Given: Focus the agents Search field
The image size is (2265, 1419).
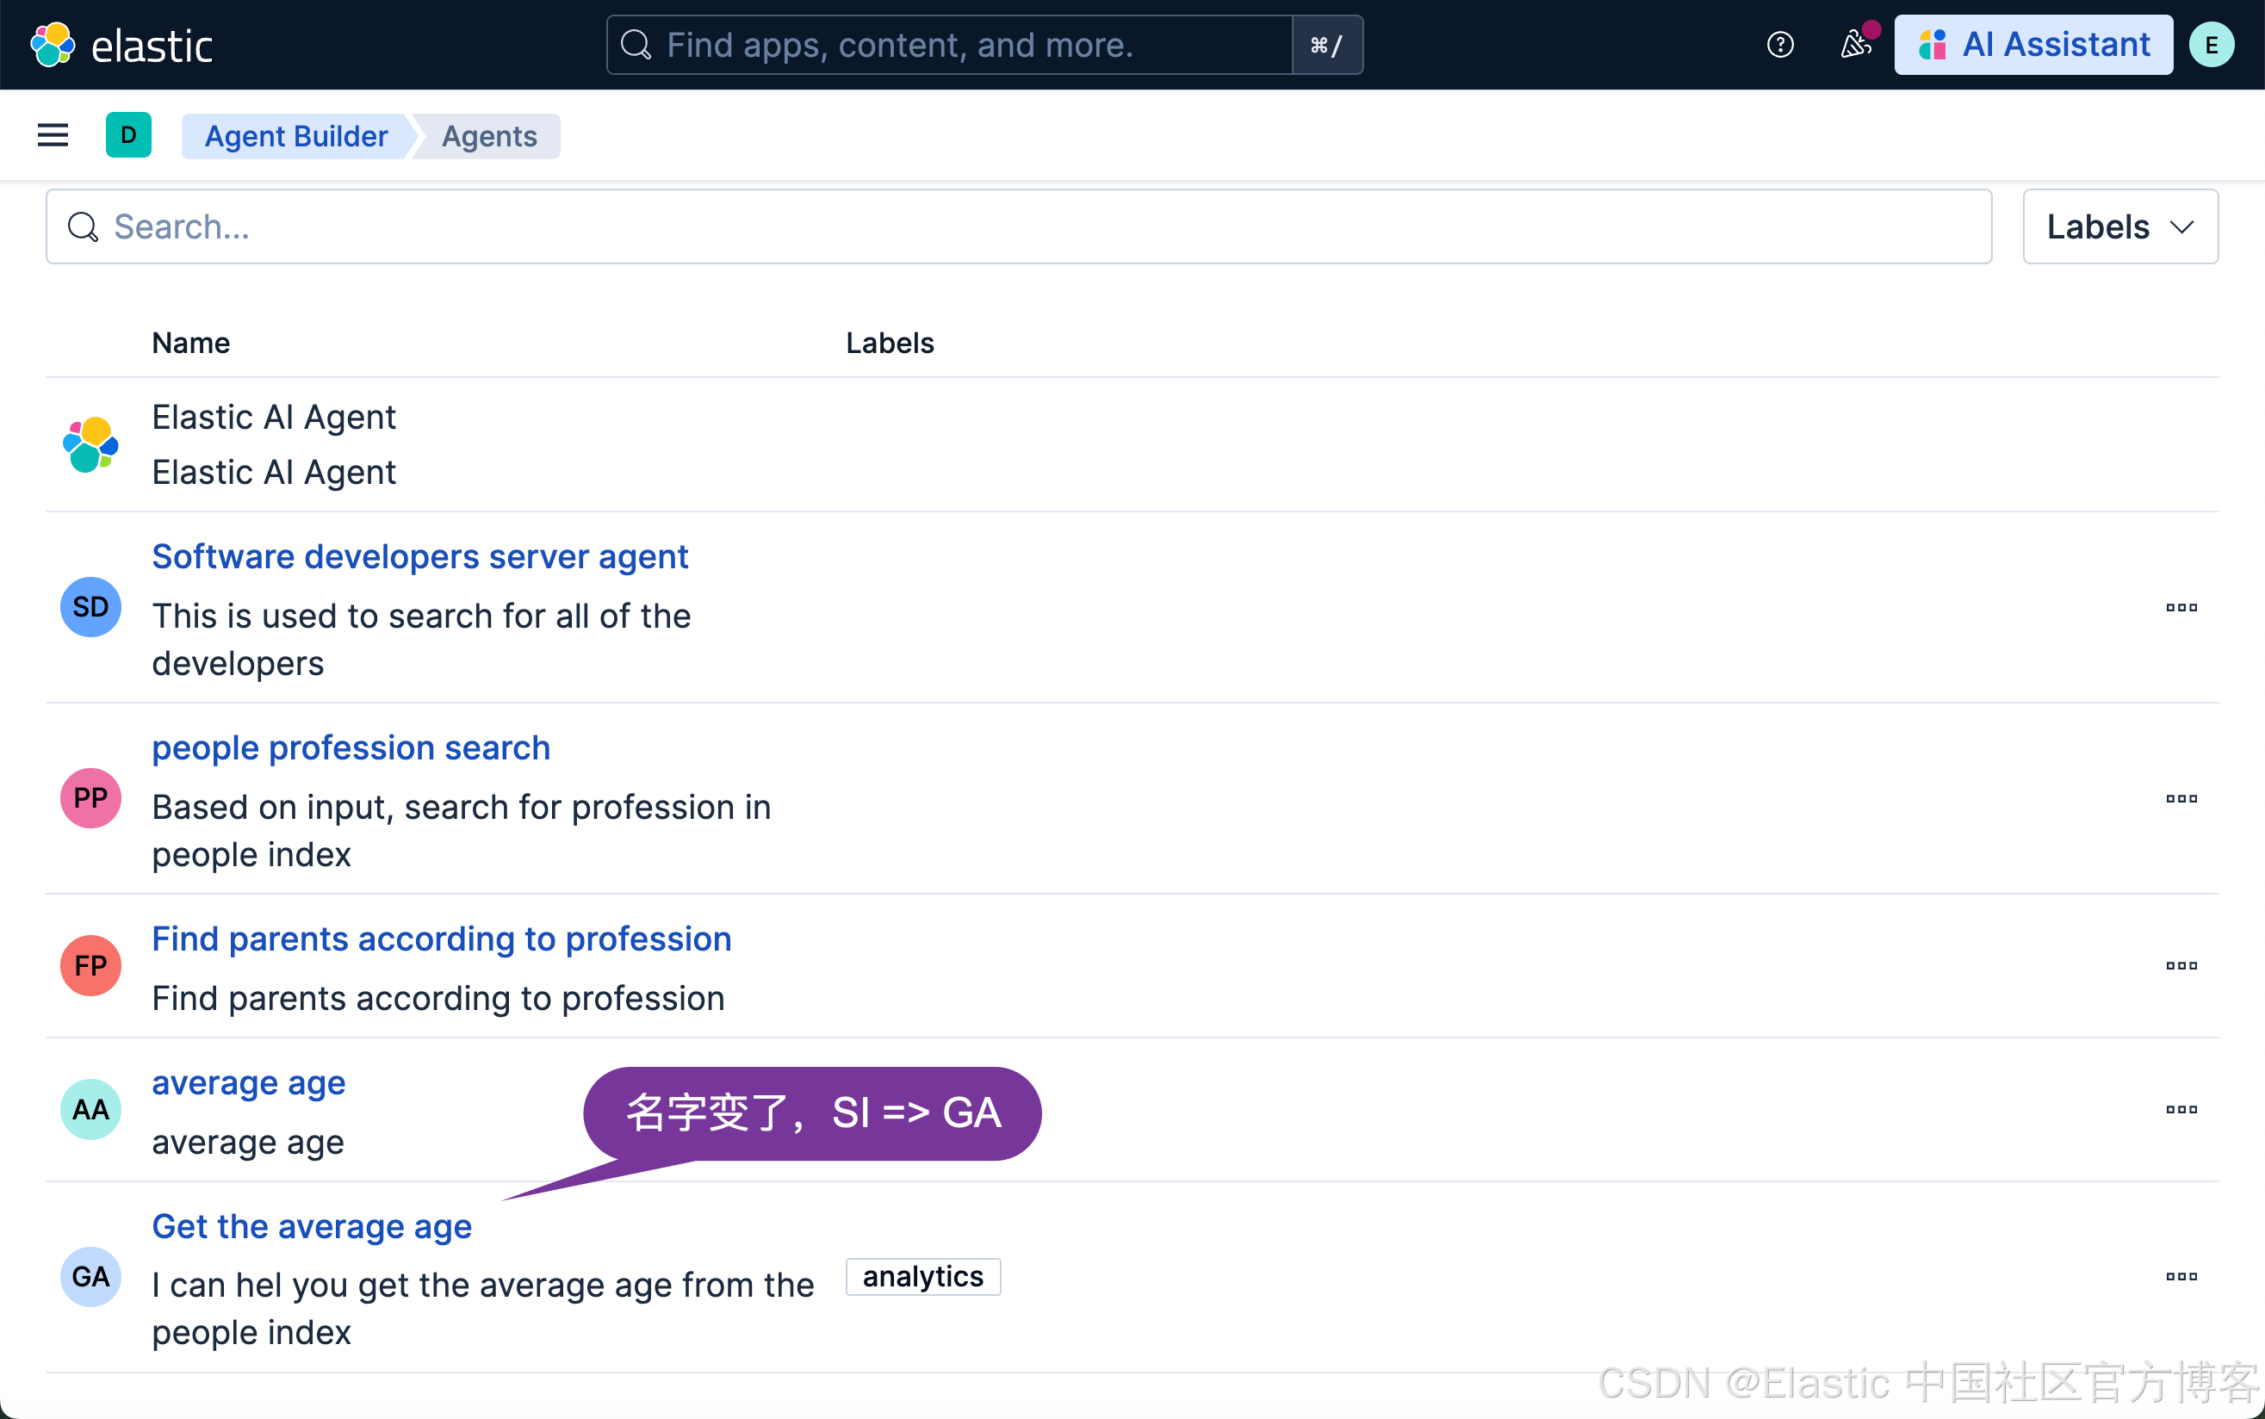Looking at the screenshot, I should (x=1019, y=227).
